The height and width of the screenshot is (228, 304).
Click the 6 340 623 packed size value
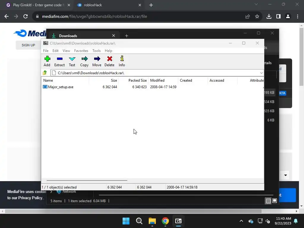coord(140,87)
